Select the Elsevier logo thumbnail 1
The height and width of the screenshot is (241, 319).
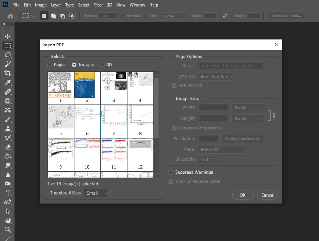point(61,88)
